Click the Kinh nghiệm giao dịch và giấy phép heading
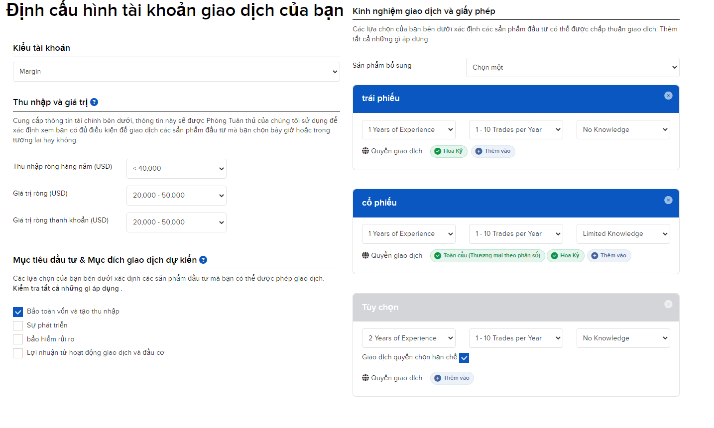Viewport: 714px width, 428px height. pos(424,11)
